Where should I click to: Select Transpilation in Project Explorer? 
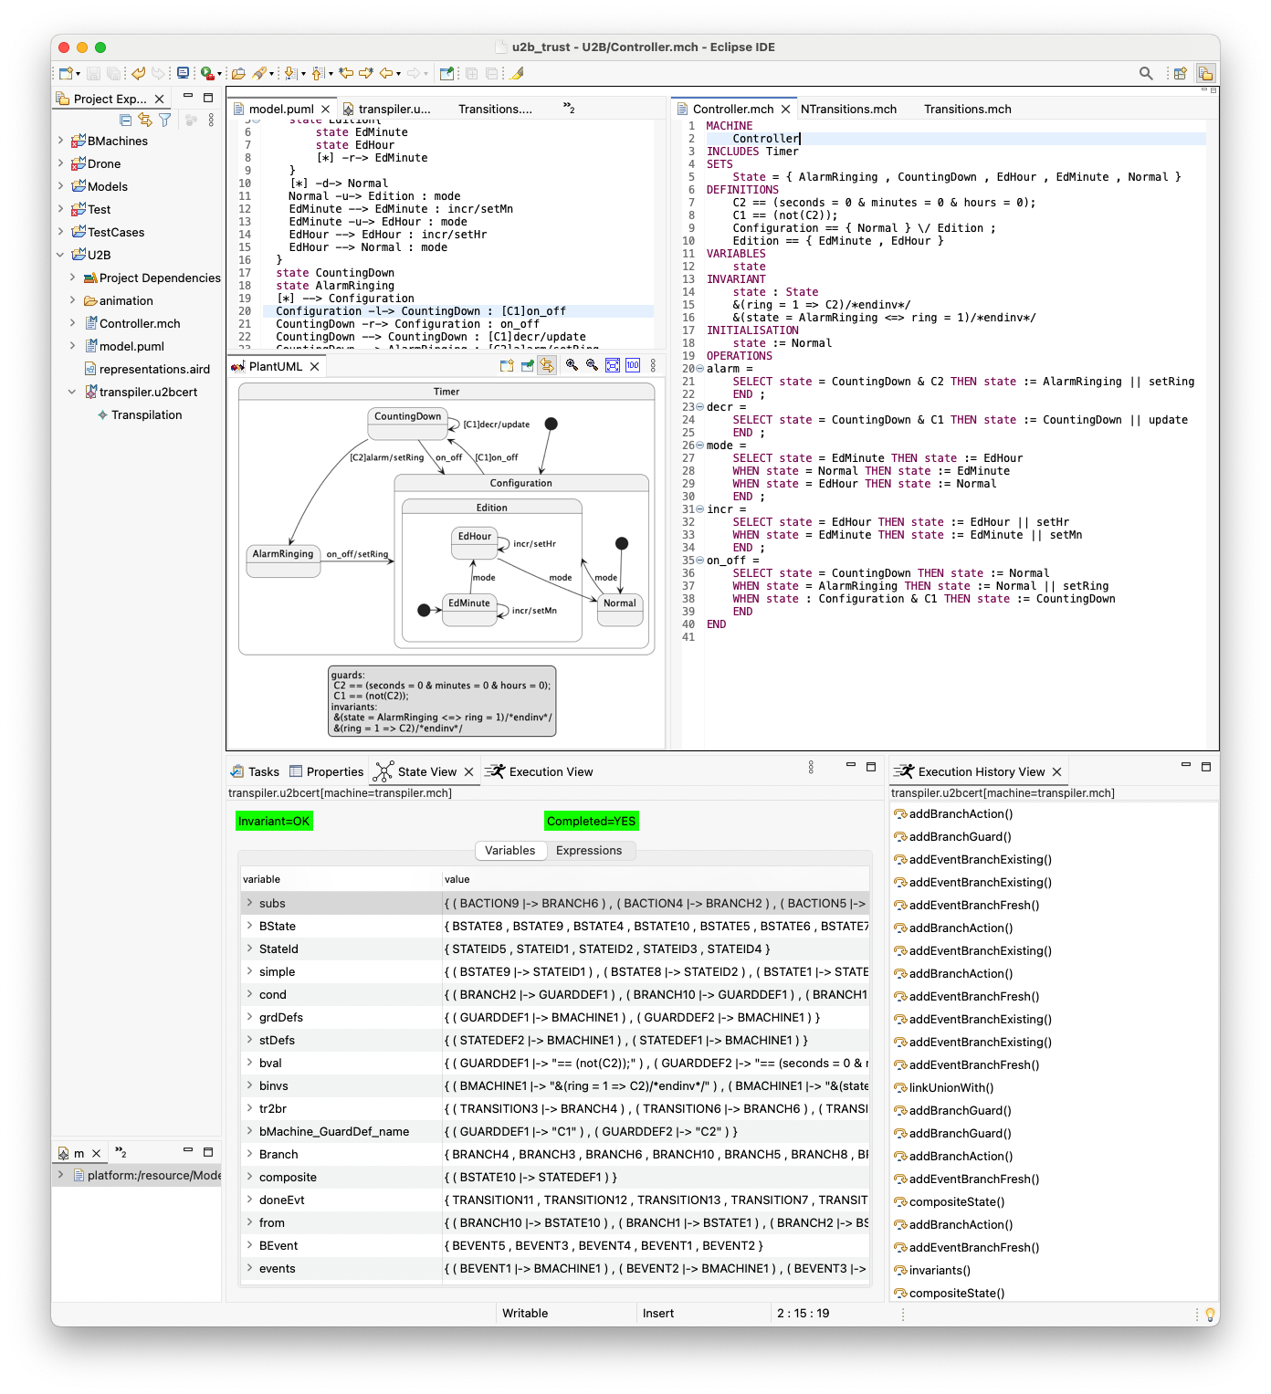146,414
